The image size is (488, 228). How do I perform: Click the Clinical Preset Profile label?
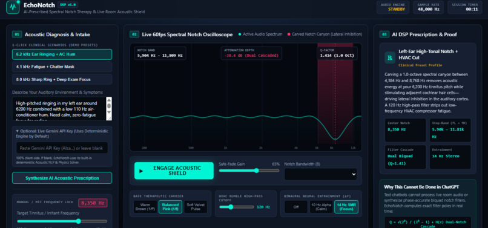point(420,65)
